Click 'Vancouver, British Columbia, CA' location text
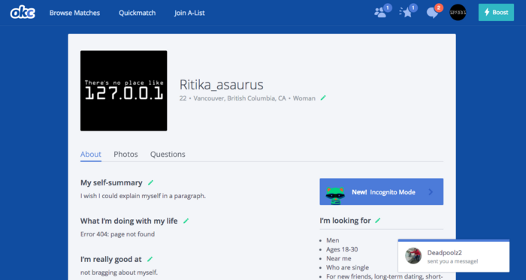This screenshot has height=280, width=526. coord(240,98)
